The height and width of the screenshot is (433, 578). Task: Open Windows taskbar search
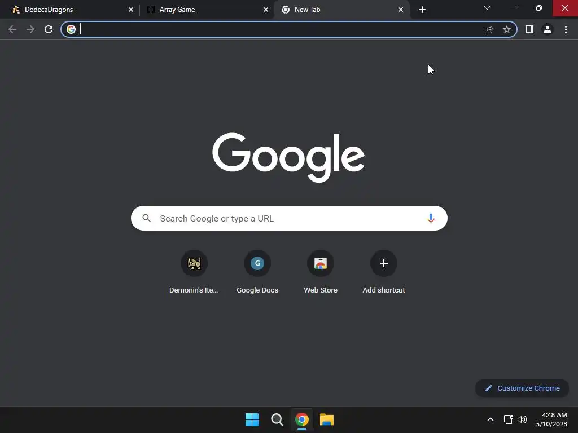pyautogui.click(x=277, y=419)
